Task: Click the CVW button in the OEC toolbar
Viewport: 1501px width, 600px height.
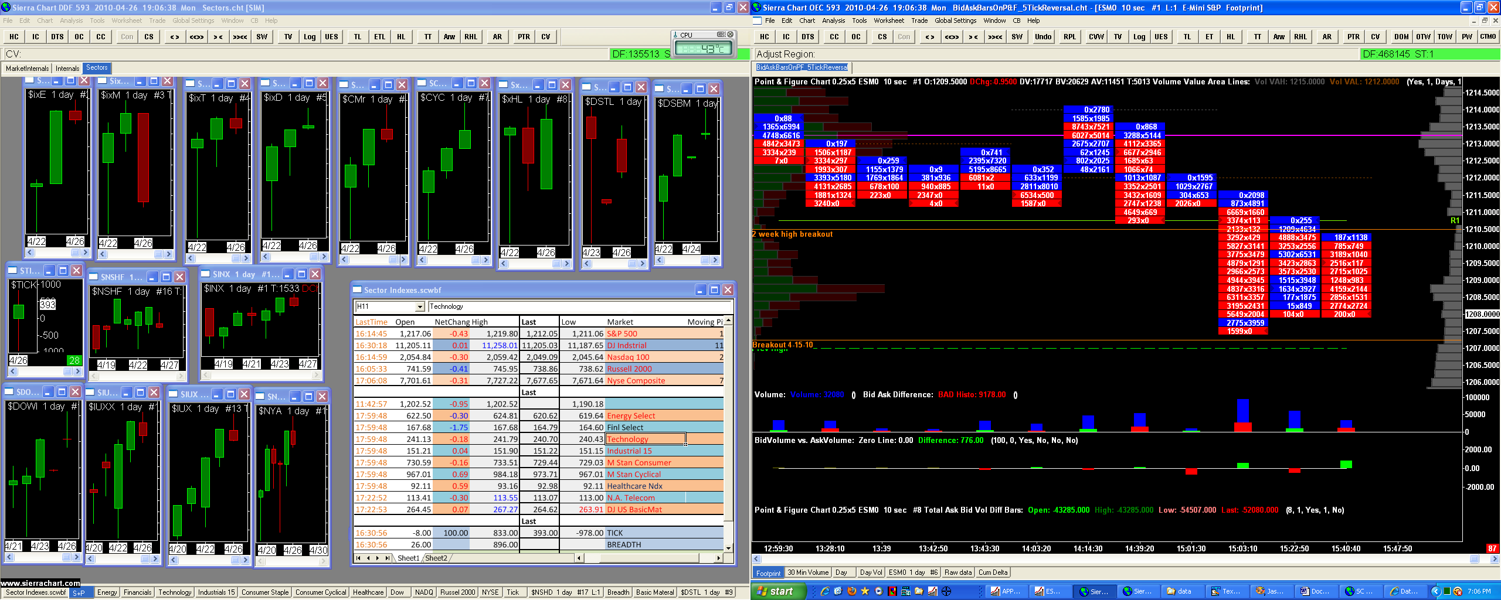Action: pos(1096,36)
